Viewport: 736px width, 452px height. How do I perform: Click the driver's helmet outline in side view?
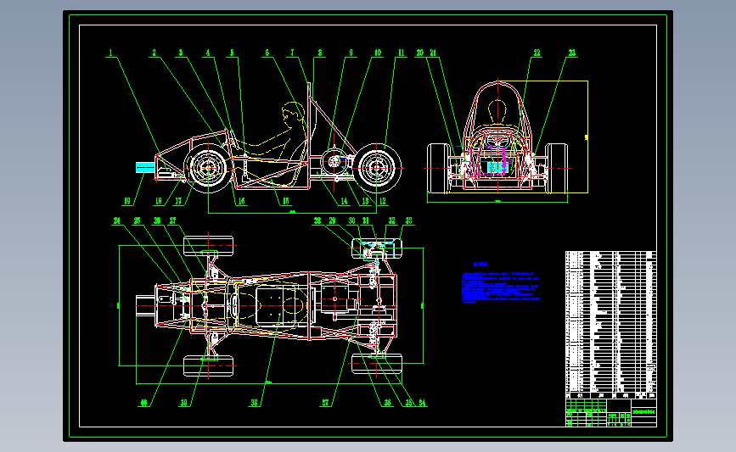click(294, 112)
